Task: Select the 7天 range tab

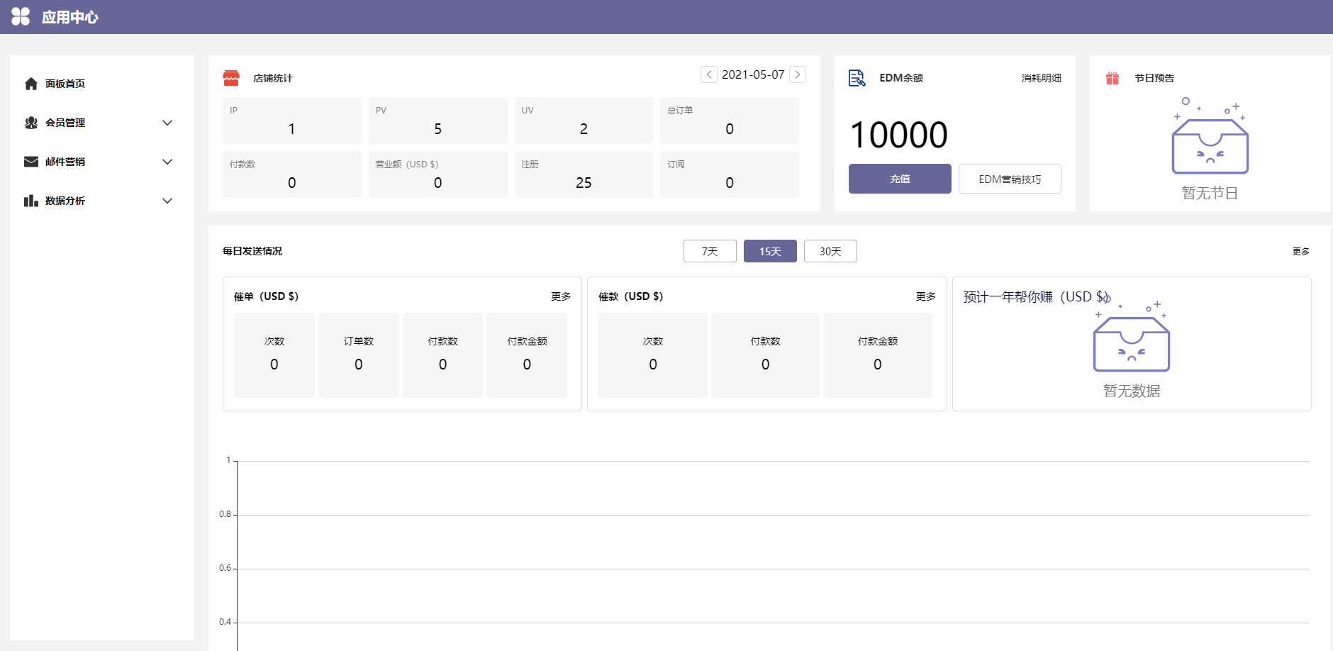Action: click(x=710, y=251)
